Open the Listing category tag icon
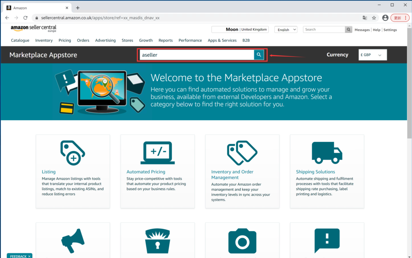This screenshot has width=412, height=258. [x=73, y=153]
